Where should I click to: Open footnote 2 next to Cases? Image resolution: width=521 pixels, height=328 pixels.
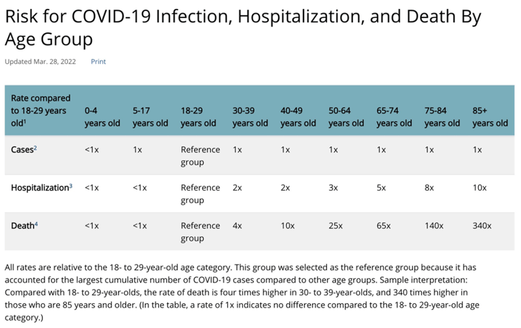point(35,148)
